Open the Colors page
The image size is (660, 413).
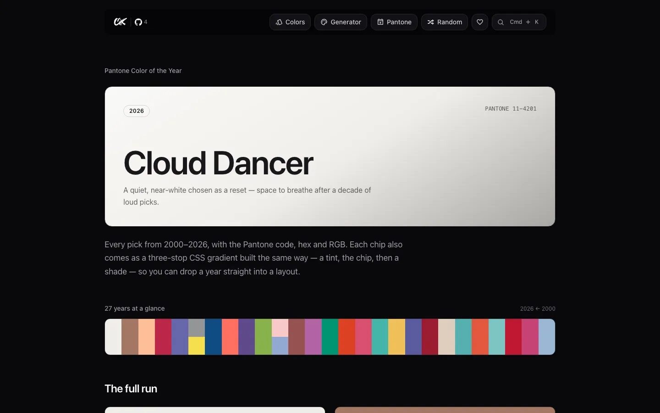pyautogui.click(x=290, y=22)
